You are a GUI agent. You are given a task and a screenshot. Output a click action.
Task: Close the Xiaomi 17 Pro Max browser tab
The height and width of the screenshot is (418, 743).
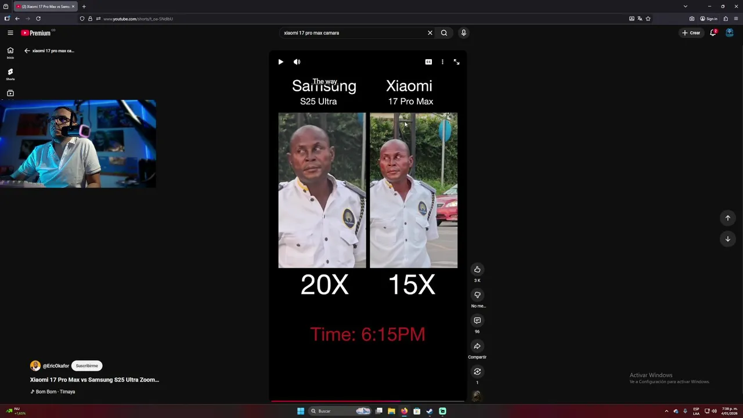click(x=73, y=6)
